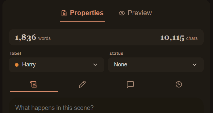The width and height of the screenshot is (213, 113).
Task: Open the comments speech bubble tab
Action: click(130, 85)
